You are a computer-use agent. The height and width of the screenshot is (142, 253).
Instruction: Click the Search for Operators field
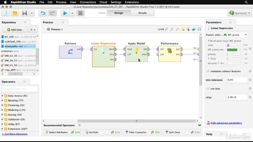pos(20,89)
